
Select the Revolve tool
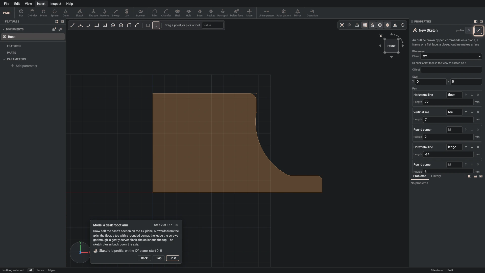[104, 13]
